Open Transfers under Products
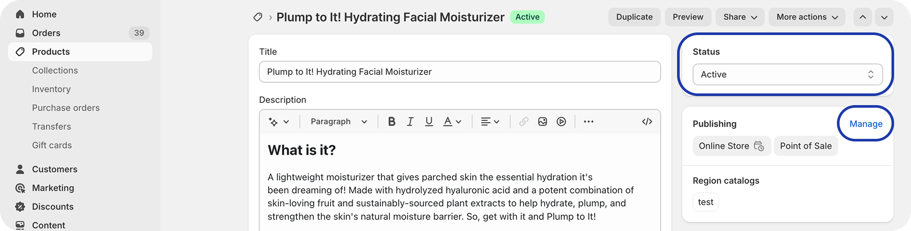This screenshot has height=231, width=911. click(52, 126)
